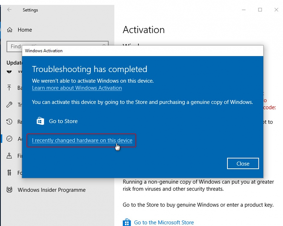The image size is (283, 226).
Task: Minimize the Settings window
Action: coord(244,10)
